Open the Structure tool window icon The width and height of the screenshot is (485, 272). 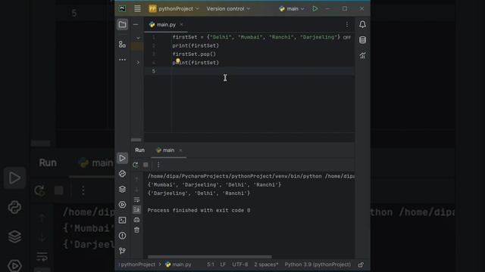122,45
